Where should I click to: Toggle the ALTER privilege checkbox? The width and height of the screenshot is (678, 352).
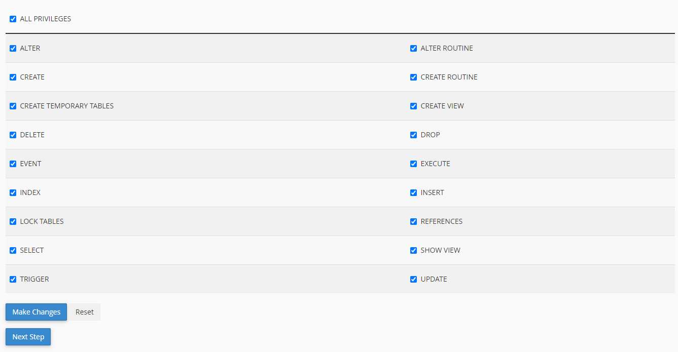point(13,49)
